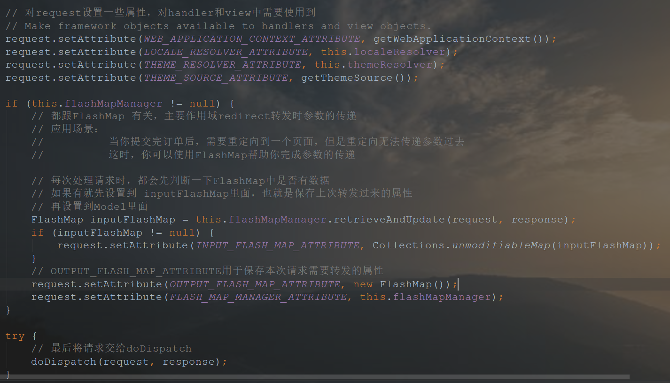
Task: Click the comment '应用场景:'
Action: pyautogui.click(x=65, y=129)
